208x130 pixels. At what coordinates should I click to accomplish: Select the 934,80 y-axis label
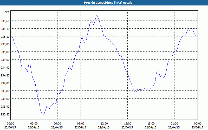point(5,52)
